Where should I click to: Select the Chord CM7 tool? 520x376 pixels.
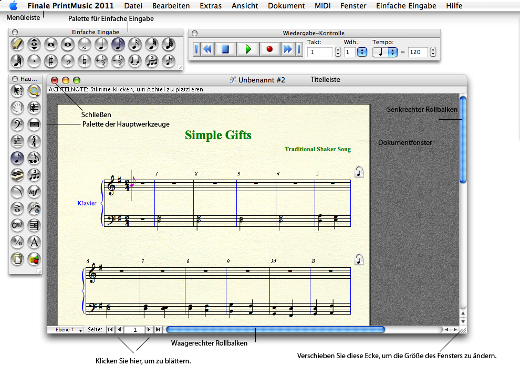[x=17, y=225]
